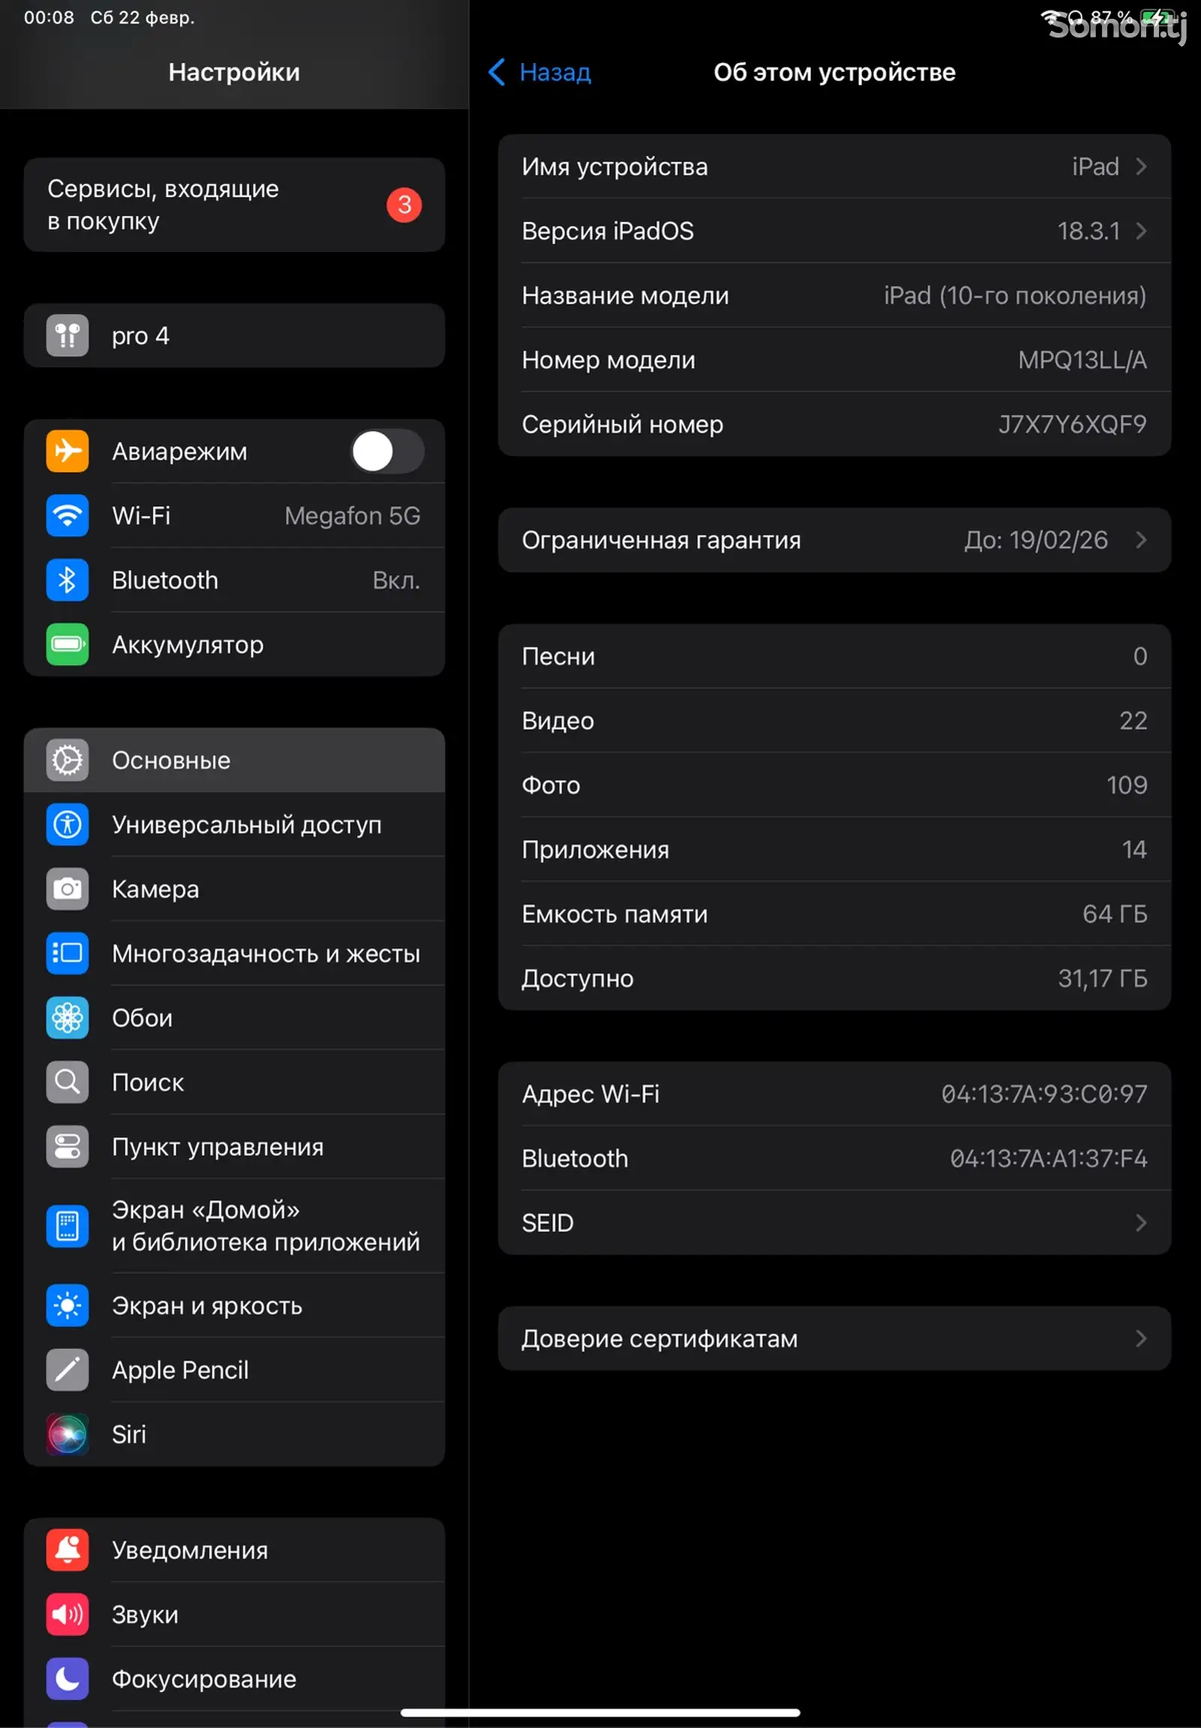The image size is (1201, 1728).
Task: Tap the Песни row
Action: [x=834, y=657]
